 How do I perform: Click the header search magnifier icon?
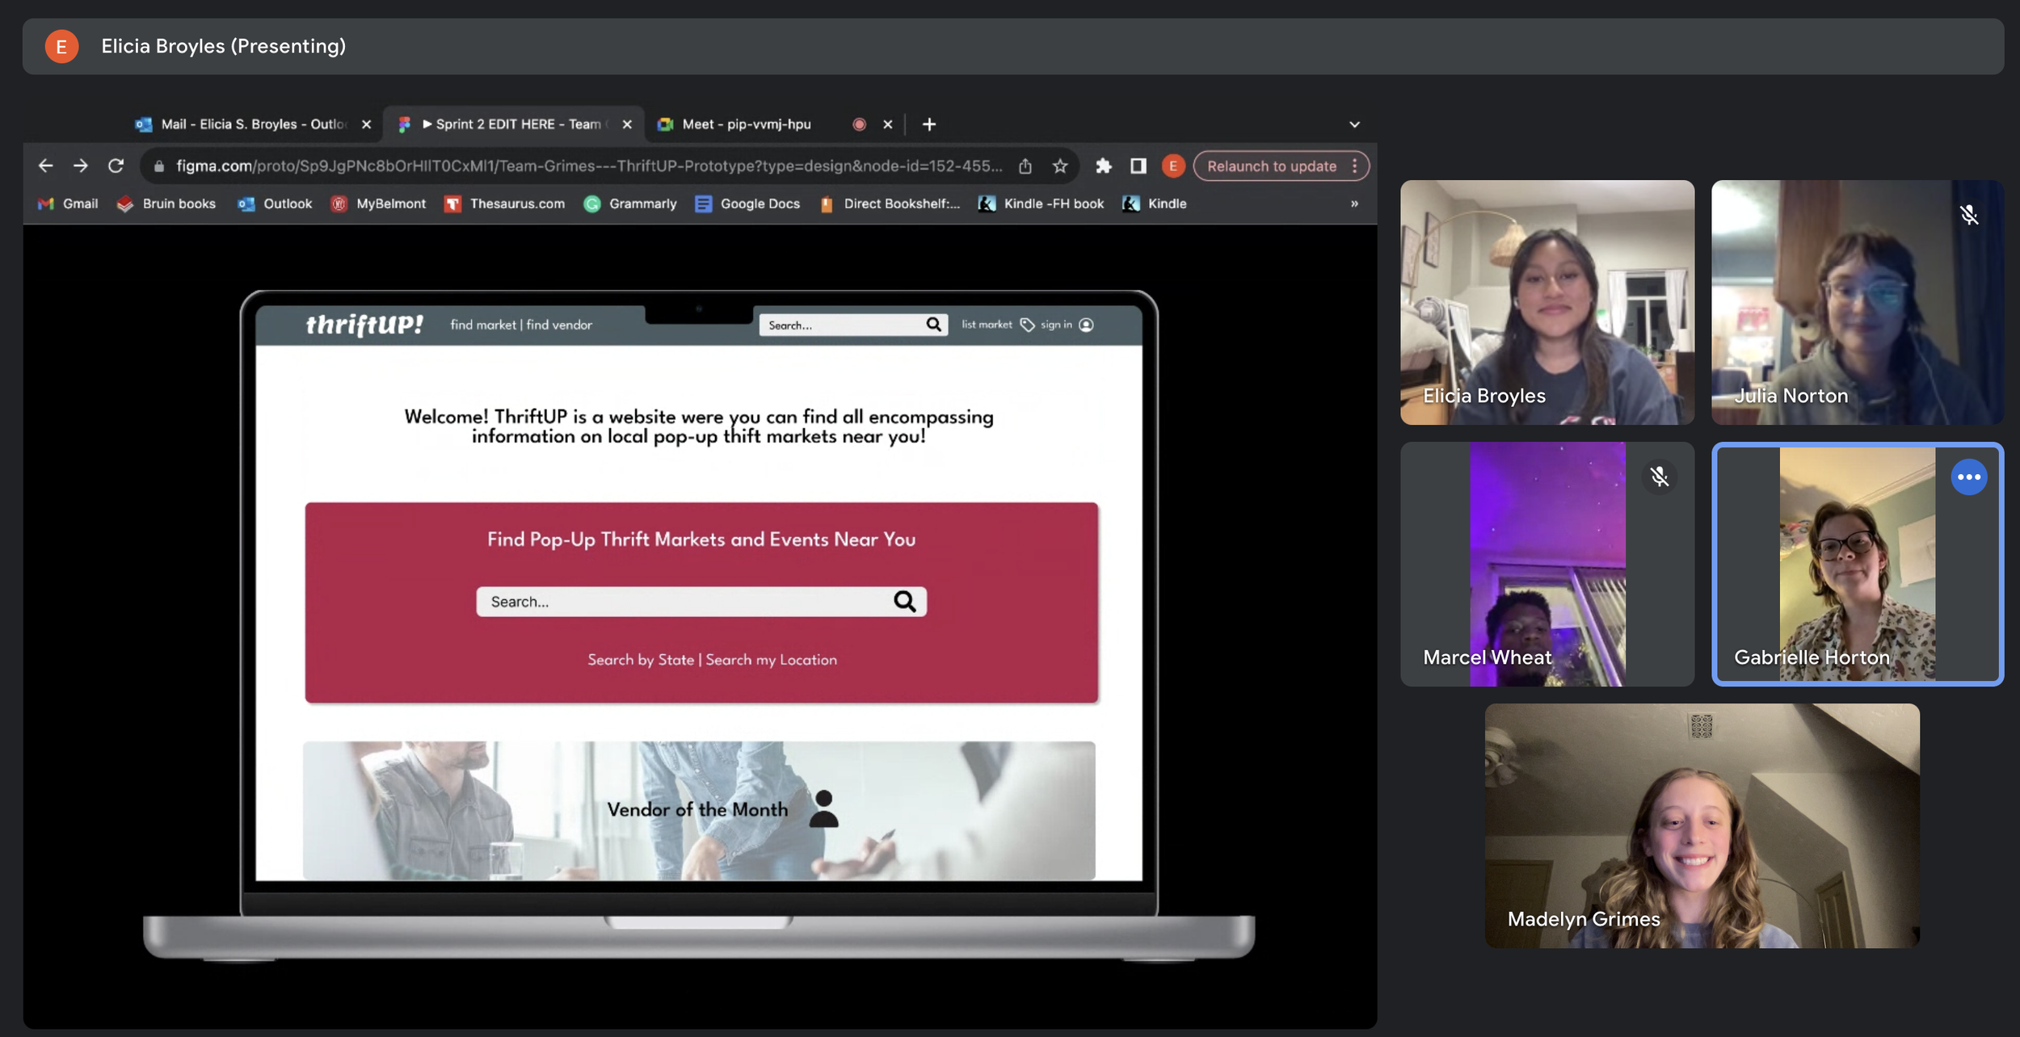click(933, 324)
